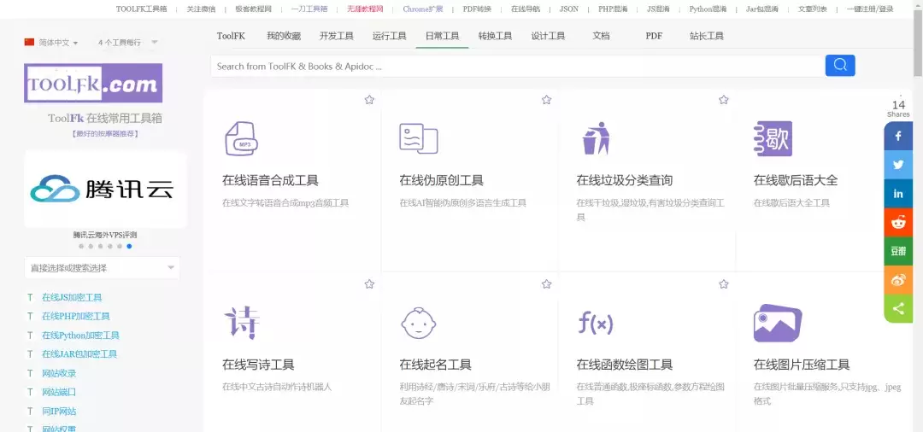Viewport: 923px width, 432px height.
Task: Open 在线JAR包加密工具 sidebar link
Action: click(79, 353)
